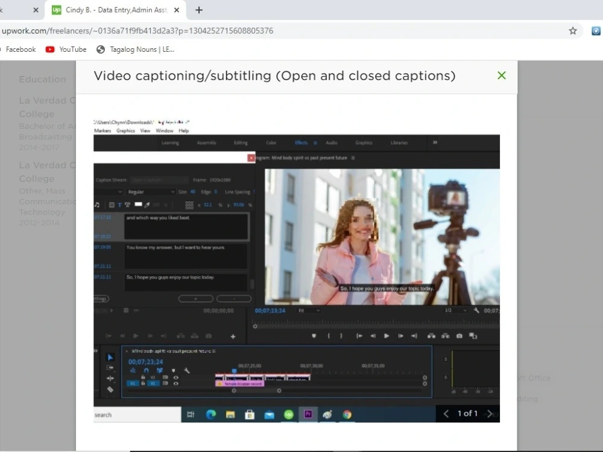This screenshot has width=603, height=452.
Task: Close the captions panel red X
Action: point(251,157)
